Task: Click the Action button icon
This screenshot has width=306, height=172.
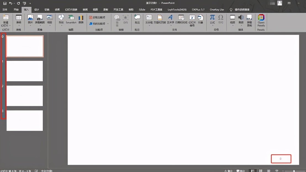Action: coord(125,20)
